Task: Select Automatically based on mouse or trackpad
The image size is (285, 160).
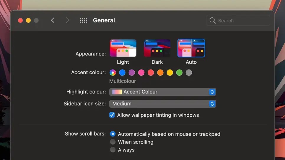Action: (113, 134)
